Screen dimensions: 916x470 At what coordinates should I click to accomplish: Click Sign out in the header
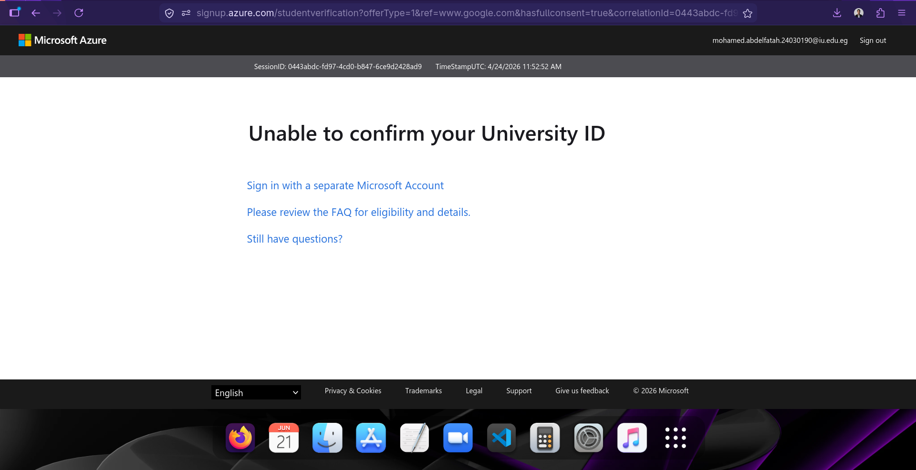[x=873, y=41]
